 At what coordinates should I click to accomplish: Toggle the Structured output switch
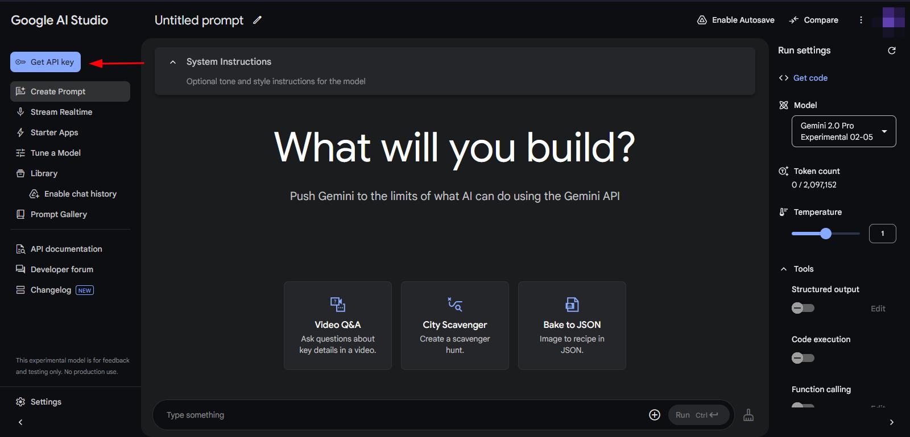click(803, 308)
